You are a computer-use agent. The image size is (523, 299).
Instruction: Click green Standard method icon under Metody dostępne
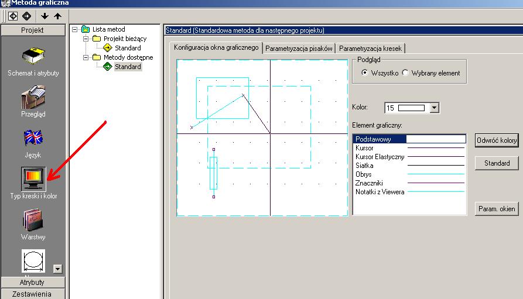(107, 67)
